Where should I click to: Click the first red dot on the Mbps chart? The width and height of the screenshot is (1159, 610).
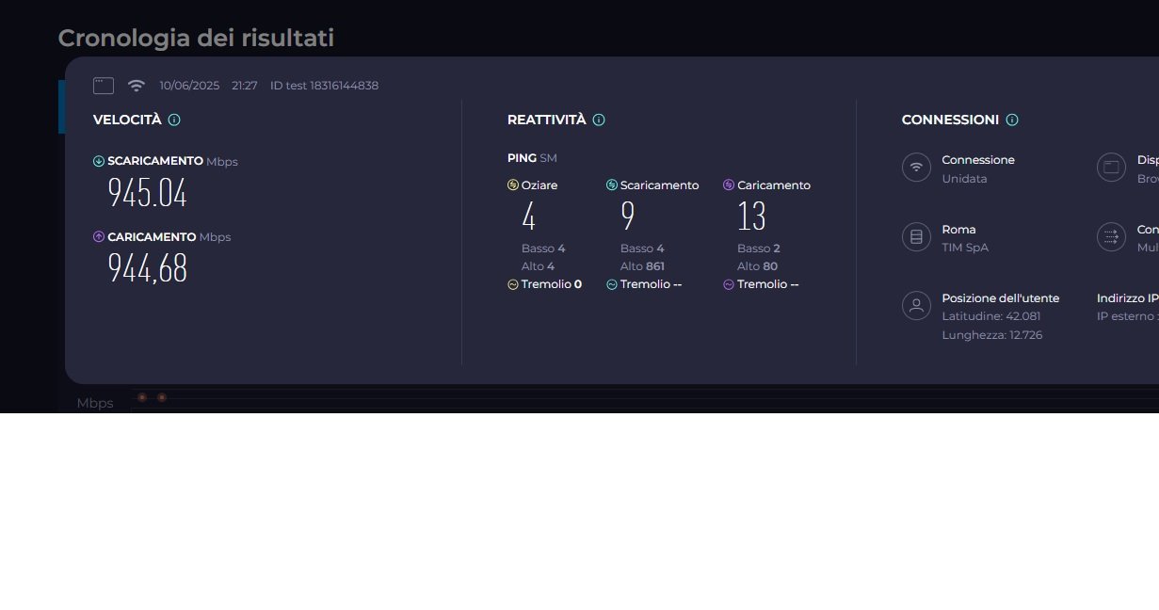[x=142, y=398]
